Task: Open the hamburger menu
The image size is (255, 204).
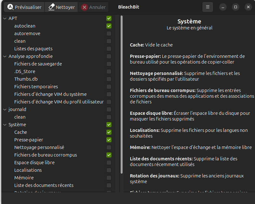Action: coord(207,7)
